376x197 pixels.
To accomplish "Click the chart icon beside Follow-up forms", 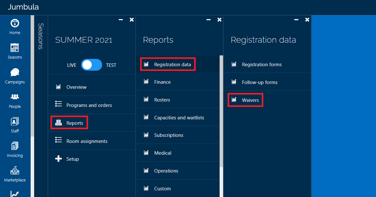I will pos(234,82).
